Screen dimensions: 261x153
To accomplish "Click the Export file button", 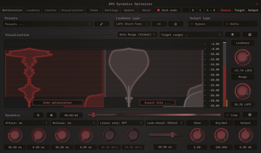I will pyautogui.click(x=157, y=103).
